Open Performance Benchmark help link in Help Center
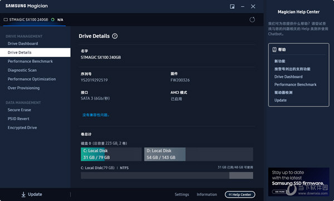This screenshot has width=334, height=201. tap(295, 85)
